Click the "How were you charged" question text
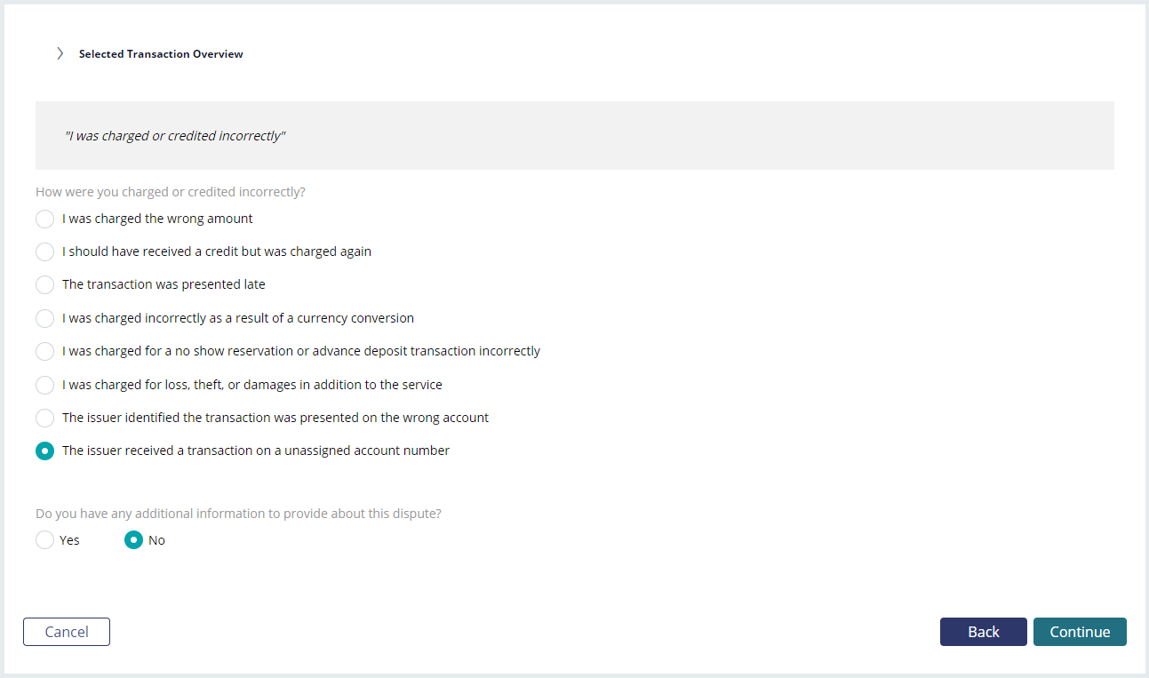This screenshot has height=678, width=1149. (171, 192)
